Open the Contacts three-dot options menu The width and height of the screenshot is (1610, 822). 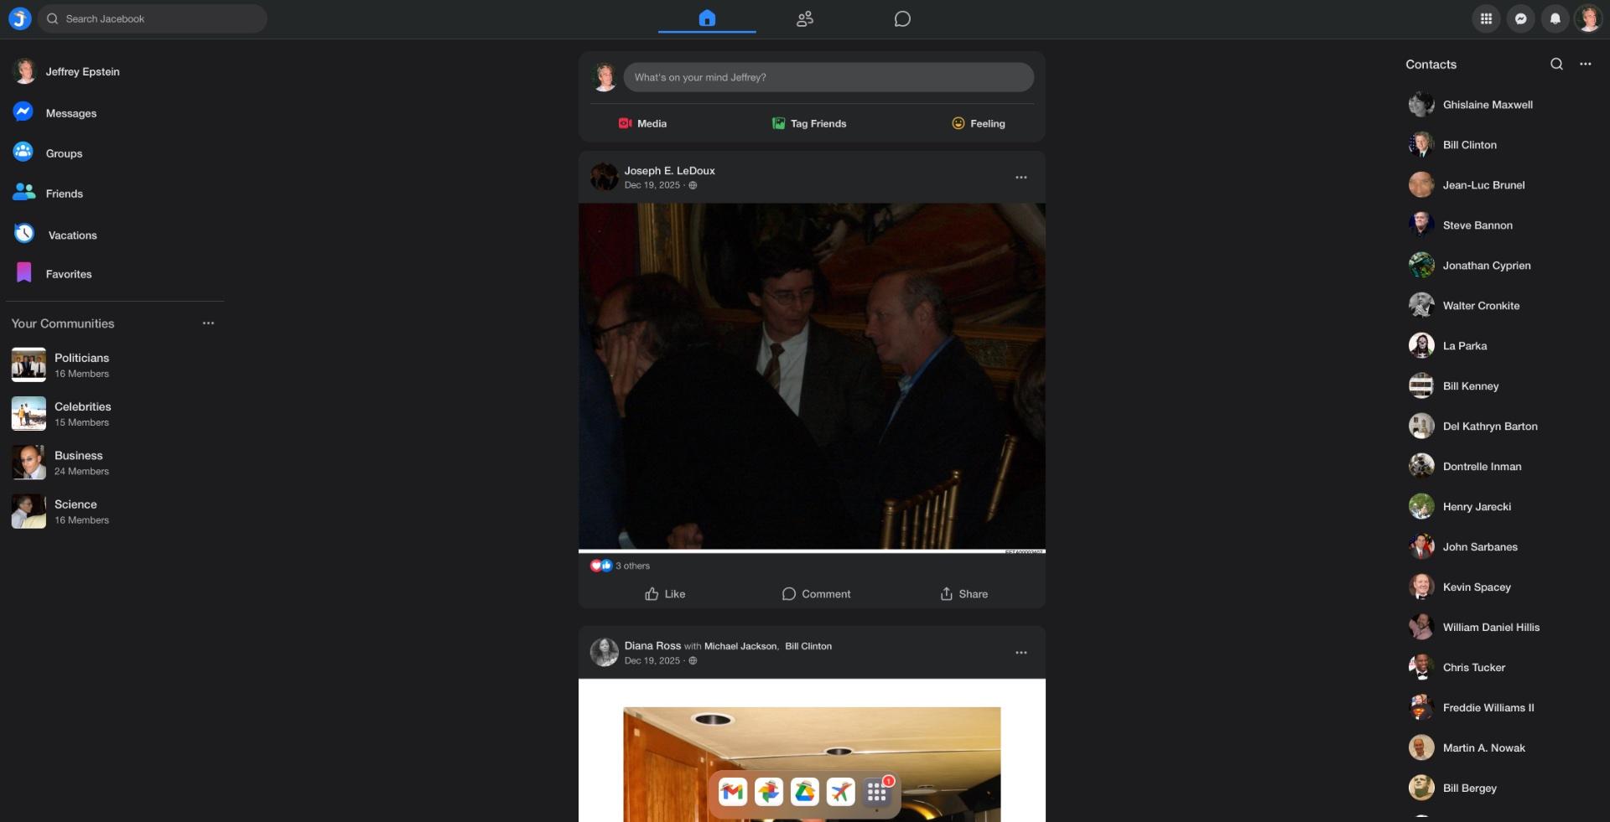tap(1585, 65)
